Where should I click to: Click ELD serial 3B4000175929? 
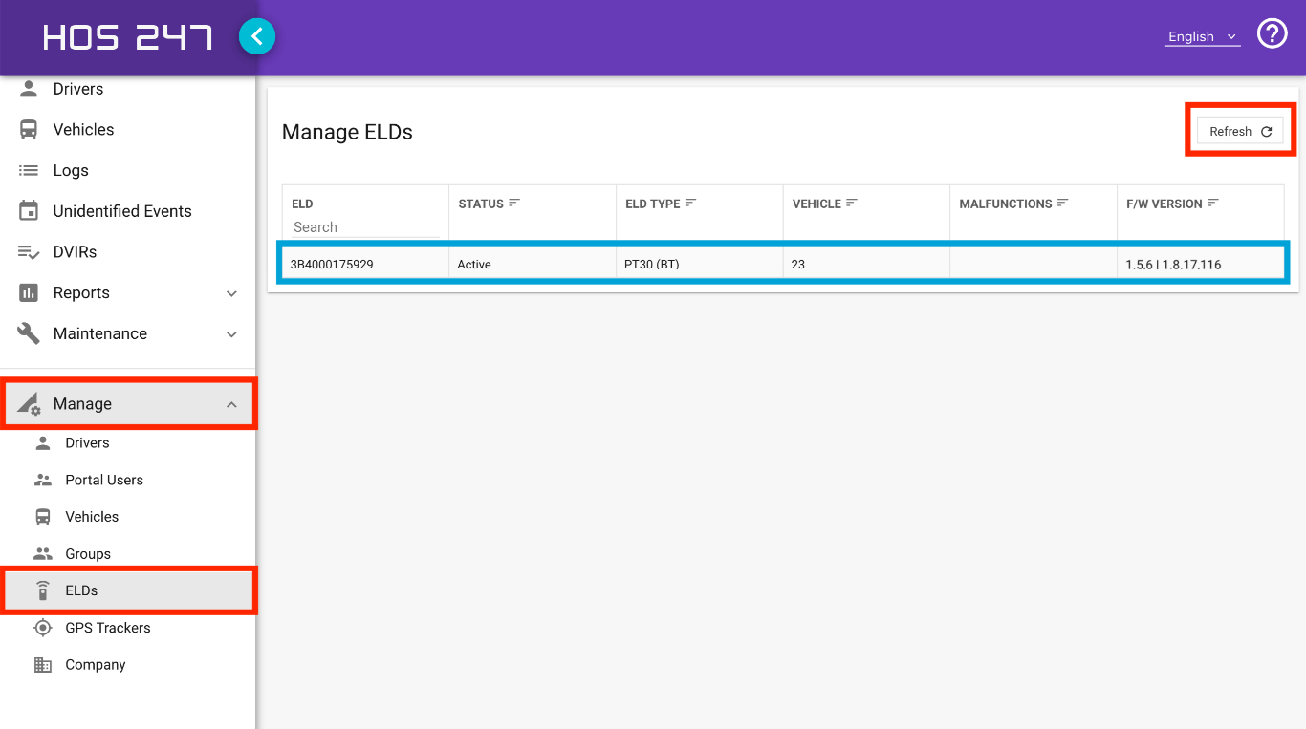point(332,265)
